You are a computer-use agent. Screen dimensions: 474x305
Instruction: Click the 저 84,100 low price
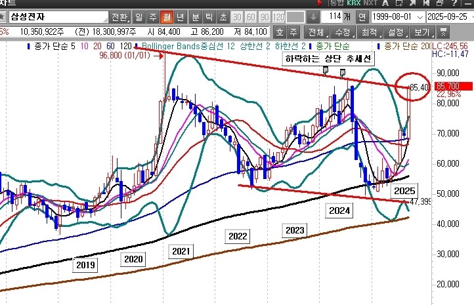tap(251, 31)
